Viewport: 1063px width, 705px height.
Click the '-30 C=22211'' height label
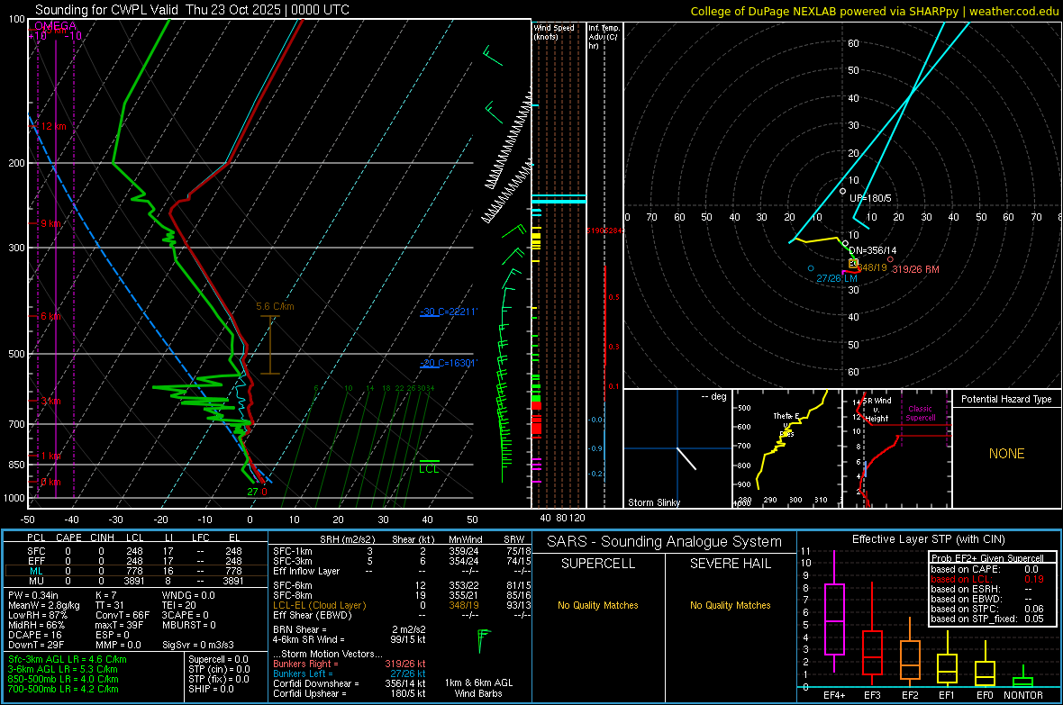point(449,312)
